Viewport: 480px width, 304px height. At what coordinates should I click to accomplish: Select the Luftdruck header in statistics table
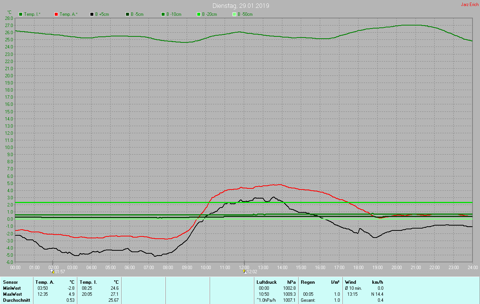point(267,282)
